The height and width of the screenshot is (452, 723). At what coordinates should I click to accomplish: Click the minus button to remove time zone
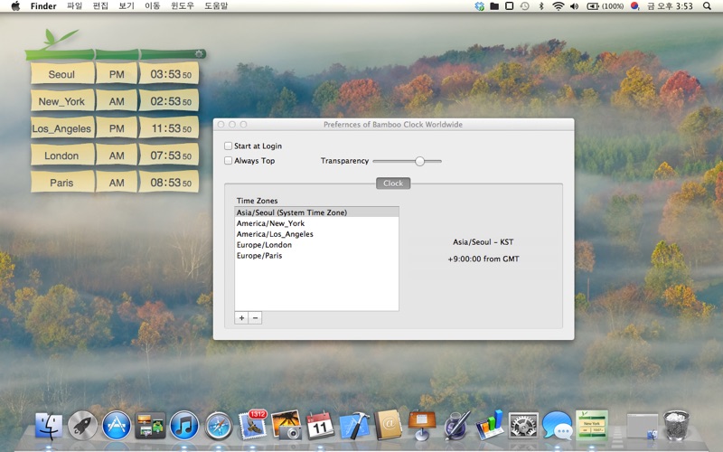(x=255, y=318)
